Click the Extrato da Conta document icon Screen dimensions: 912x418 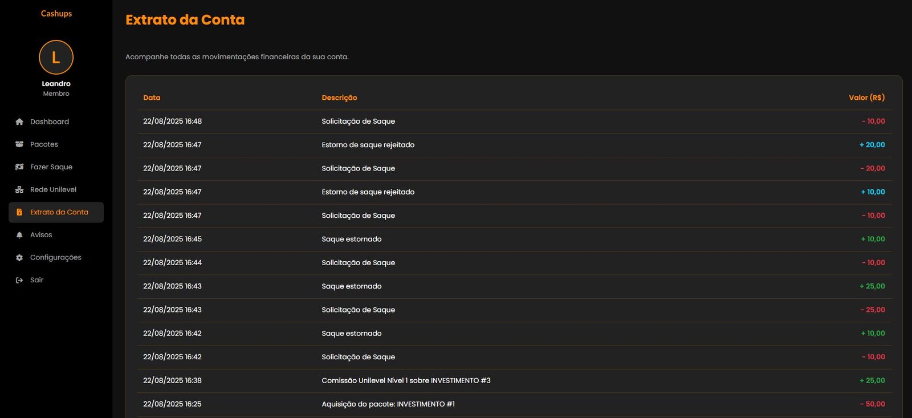pyautogui.click(x=19, y=212)
